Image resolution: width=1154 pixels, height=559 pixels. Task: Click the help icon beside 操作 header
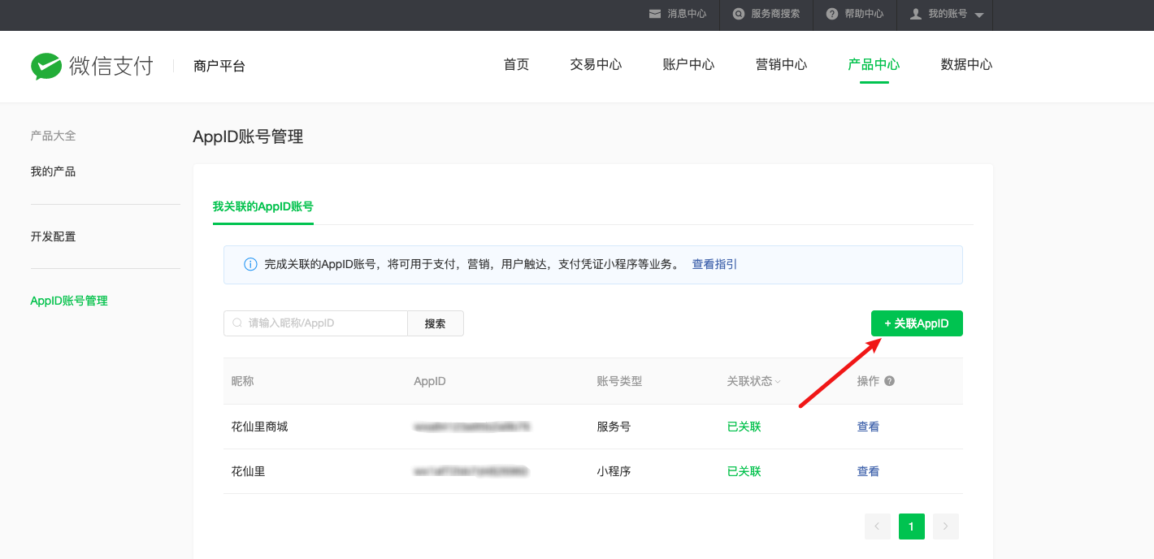(x=889, y=381)
